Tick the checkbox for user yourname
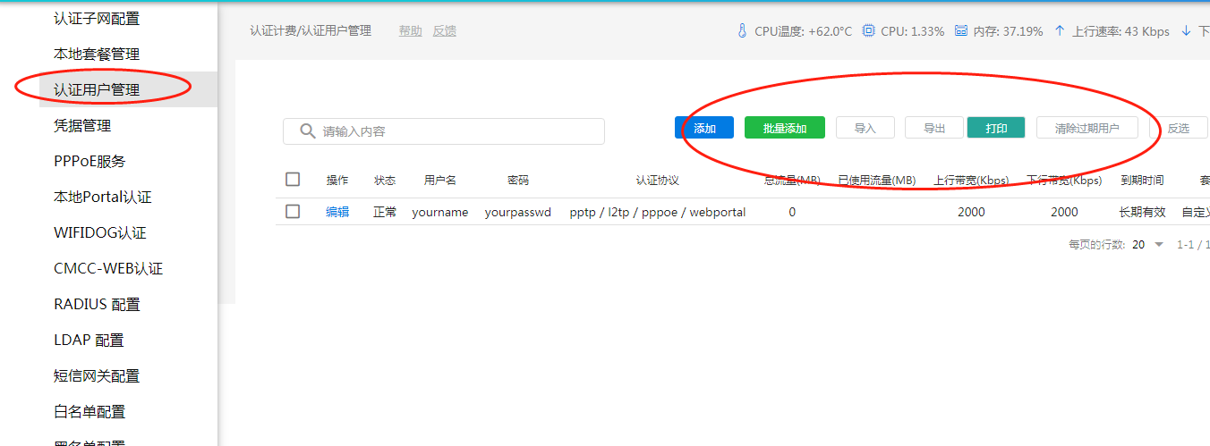The width and height of the screenshot is (1210, 446). [x=293, y=212]
